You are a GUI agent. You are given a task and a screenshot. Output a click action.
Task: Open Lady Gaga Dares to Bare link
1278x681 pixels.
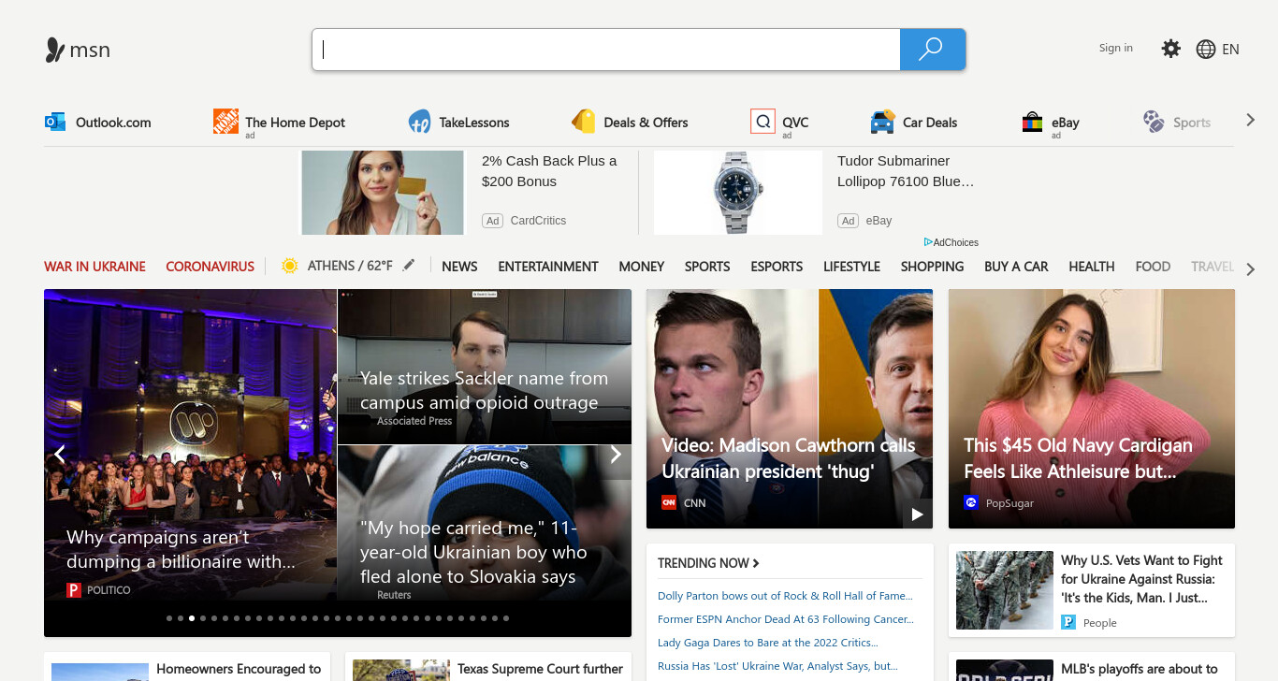coord(767,643)
